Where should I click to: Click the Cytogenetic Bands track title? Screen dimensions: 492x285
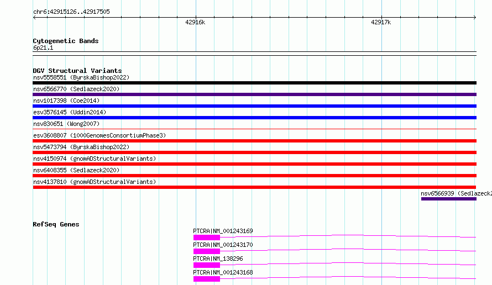point(66,41)
